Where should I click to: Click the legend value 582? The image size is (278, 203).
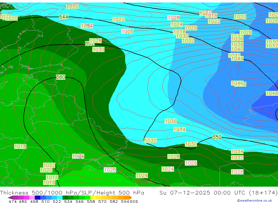[x=114, y=201]
